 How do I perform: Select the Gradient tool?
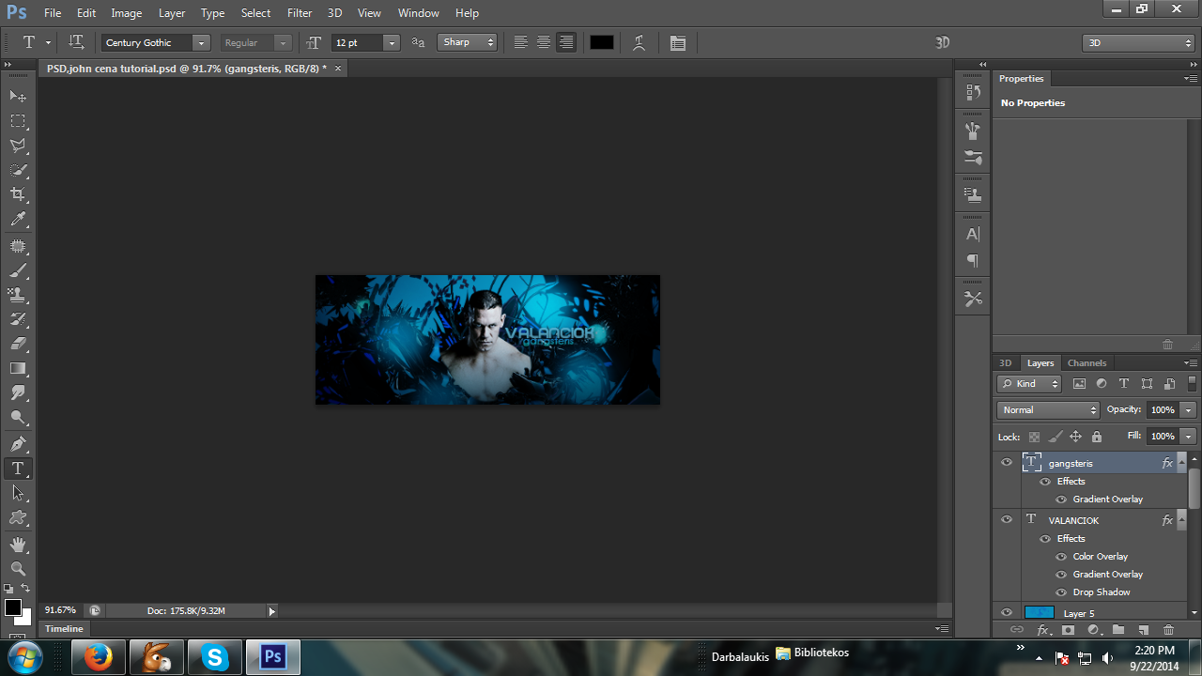(18, 368)
